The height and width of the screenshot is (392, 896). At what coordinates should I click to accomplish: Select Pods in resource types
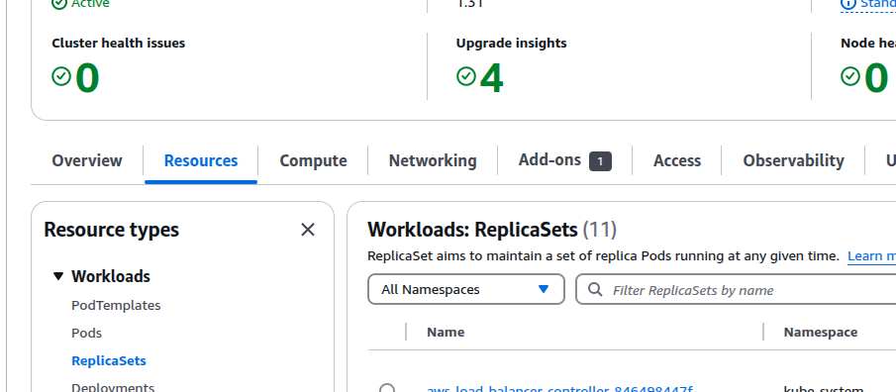tap(86, 333)
